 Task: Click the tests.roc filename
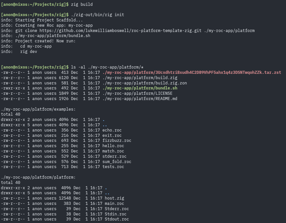click(113, 167)
